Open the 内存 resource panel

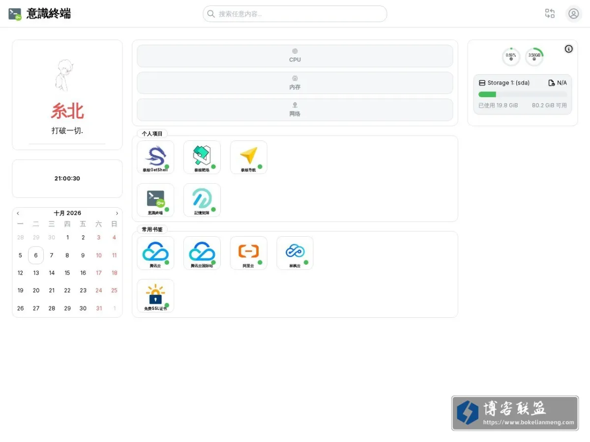coord(295,83)
